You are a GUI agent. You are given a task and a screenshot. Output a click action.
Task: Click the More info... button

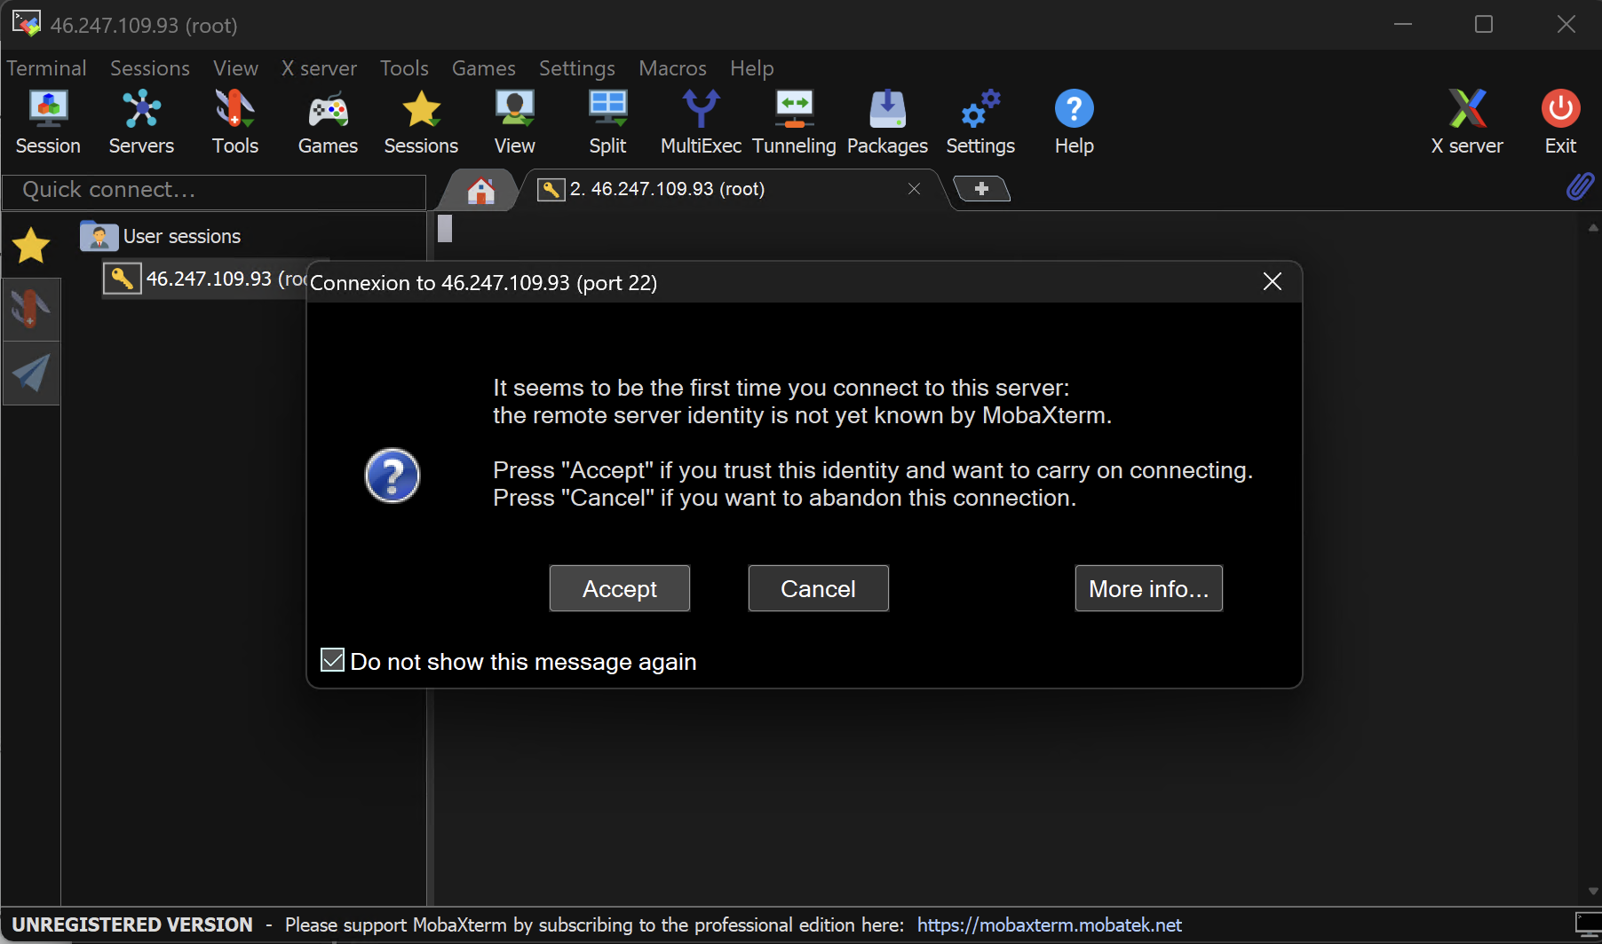point(1149,588)
